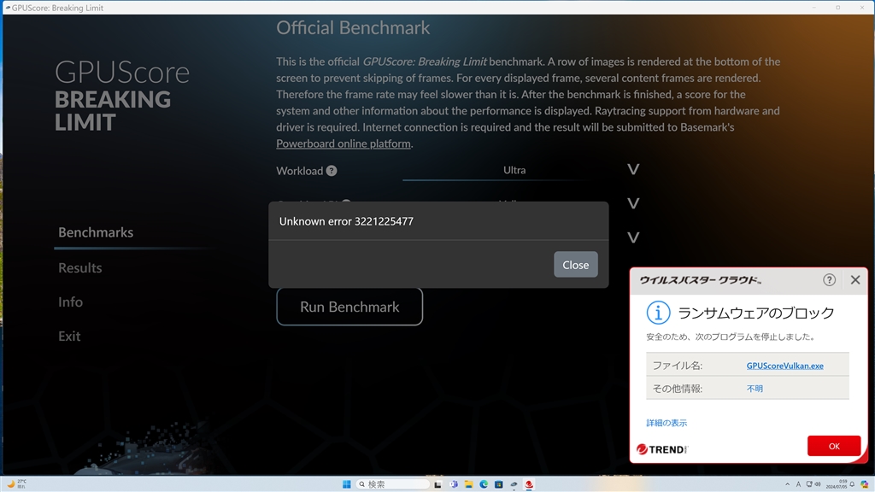Viewport: 875px width, 492px height.
Task: Click the Trend Micro logo in the popup
Action: click(662, 449)
